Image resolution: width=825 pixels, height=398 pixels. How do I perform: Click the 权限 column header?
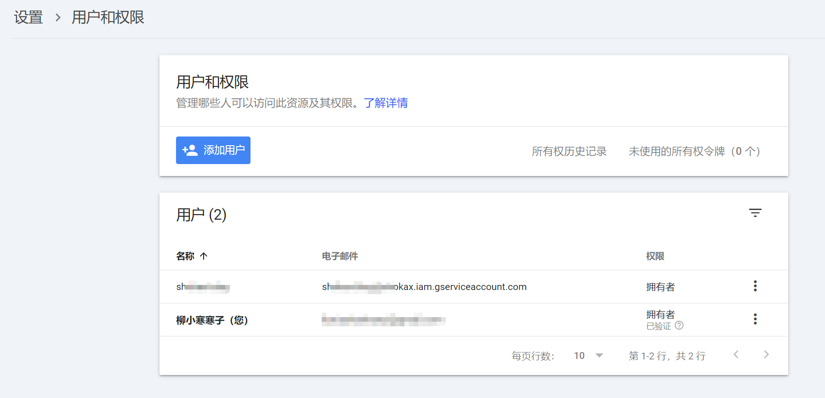(655, 256)
